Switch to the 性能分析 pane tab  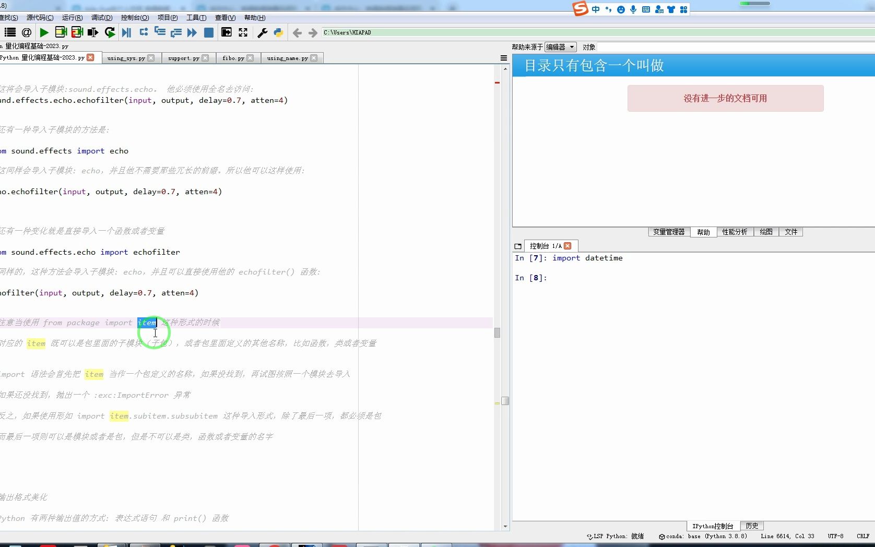tap(735, 232)
